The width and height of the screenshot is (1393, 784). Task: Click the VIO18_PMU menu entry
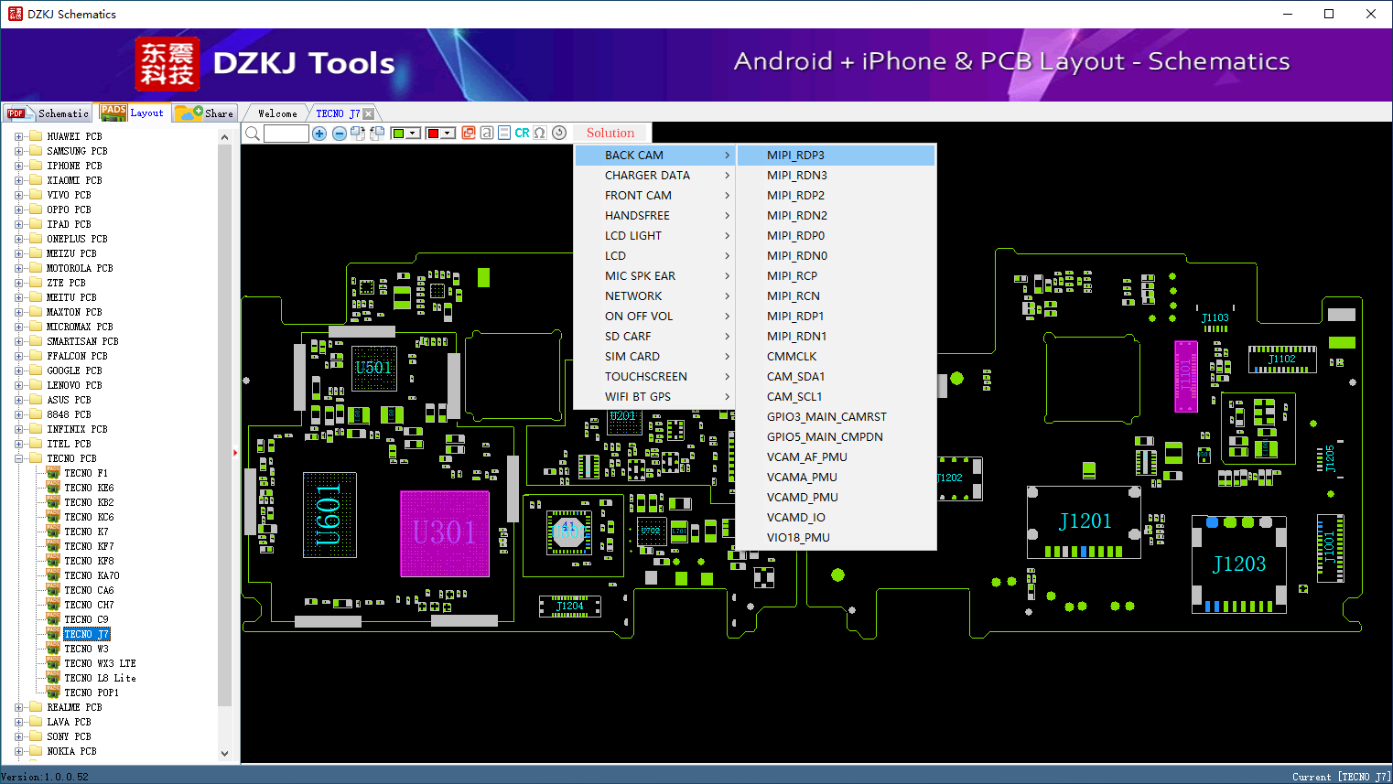(836, 538)
